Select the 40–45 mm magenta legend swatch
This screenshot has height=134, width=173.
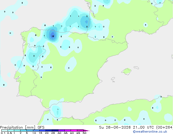pos(74,130)
